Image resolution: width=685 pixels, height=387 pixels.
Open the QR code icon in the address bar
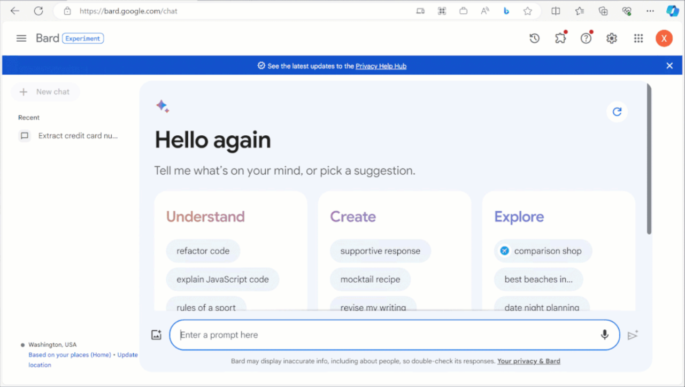(x=442, y=11)
